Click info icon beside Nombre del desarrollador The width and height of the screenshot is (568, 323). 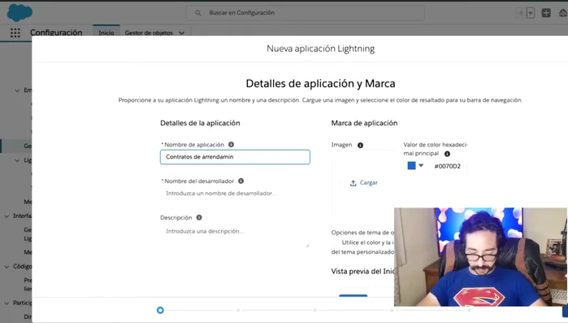(241, 181)
